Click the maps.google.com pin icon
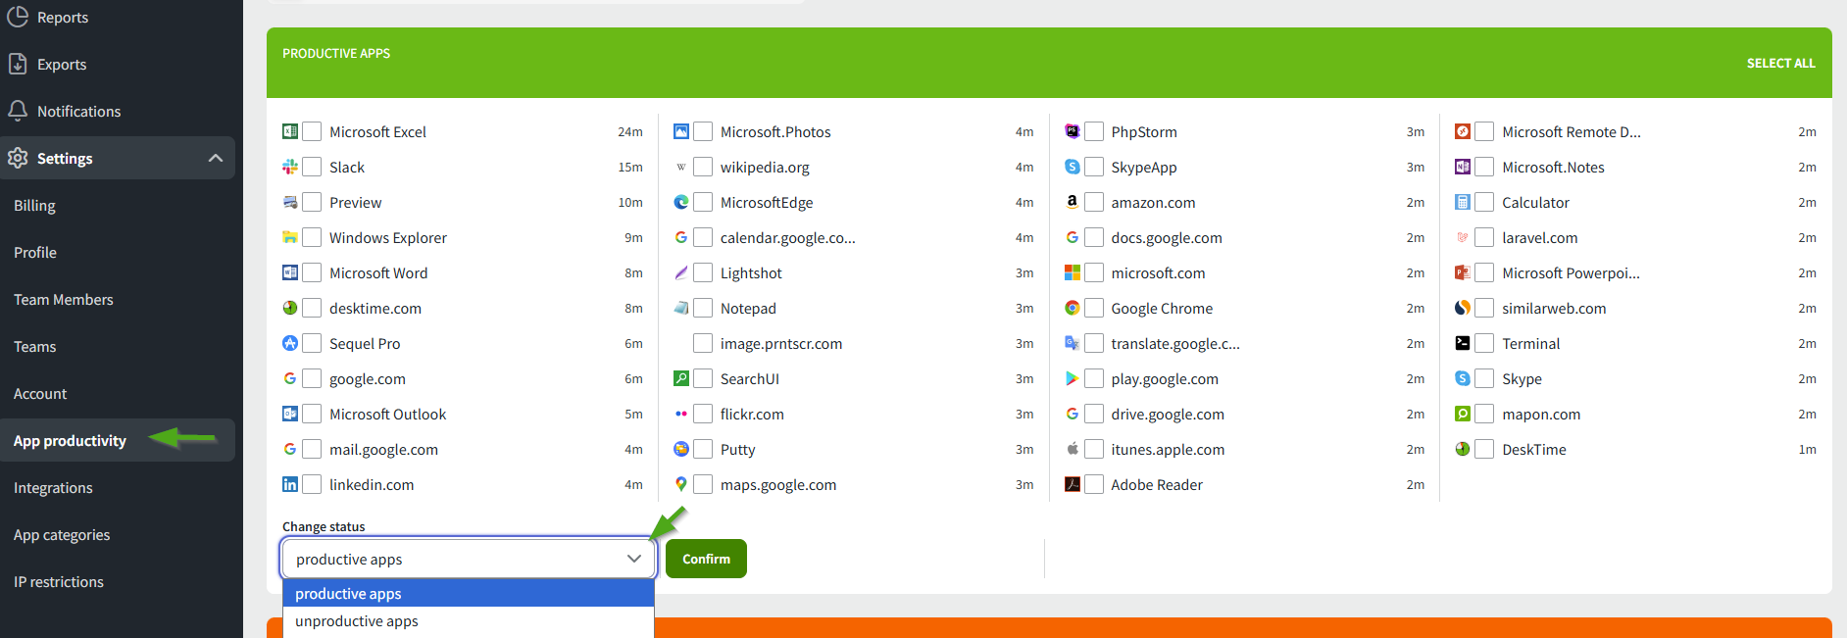This screenshot has width=1847, height=638. 681,484
